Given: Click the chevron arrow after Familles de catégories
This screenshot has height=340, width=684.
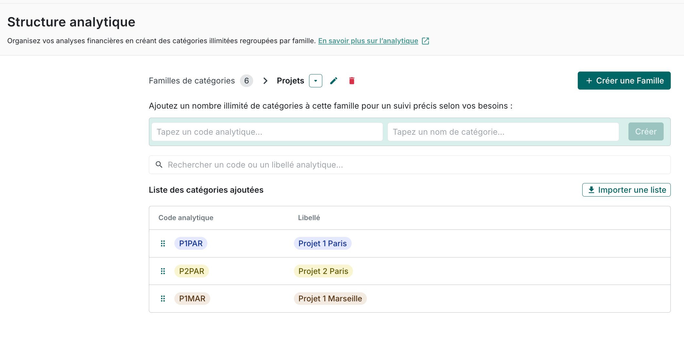Looking at the screenshot, I should pos(265,81).
